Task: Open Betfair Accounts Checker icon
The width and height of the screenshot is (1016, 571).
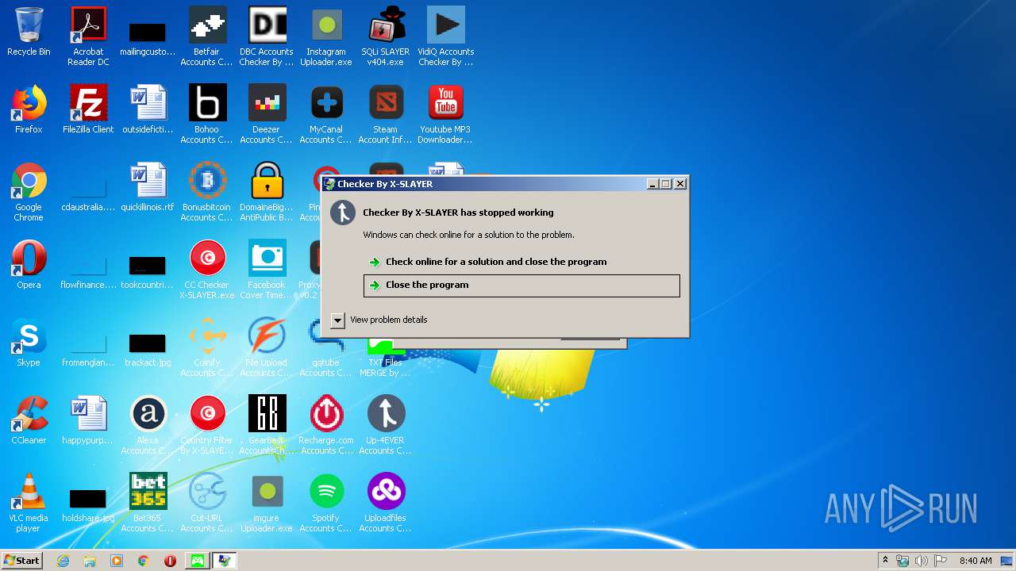Action: click(x=207, y=36)
